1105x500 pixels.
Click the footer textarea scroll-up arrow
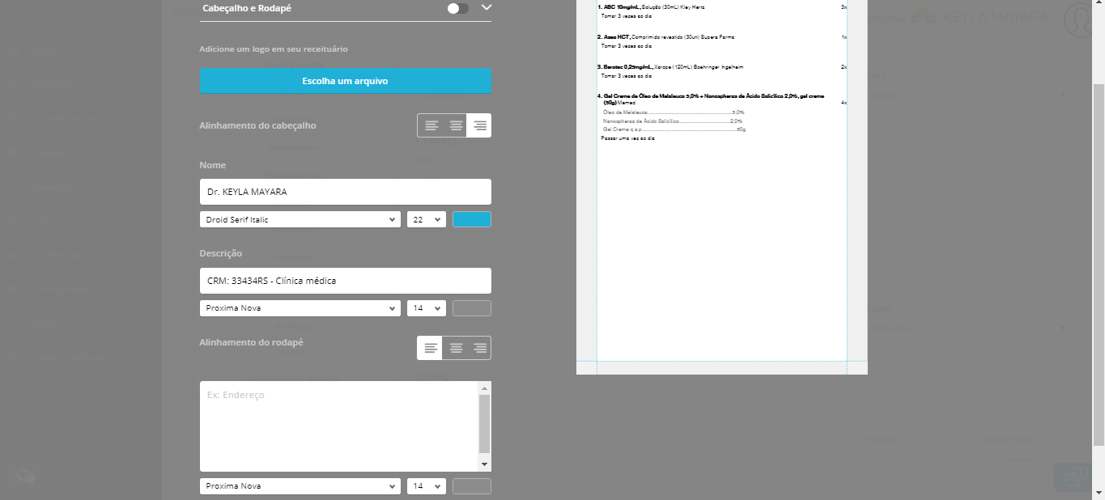(x=485, y=388)
